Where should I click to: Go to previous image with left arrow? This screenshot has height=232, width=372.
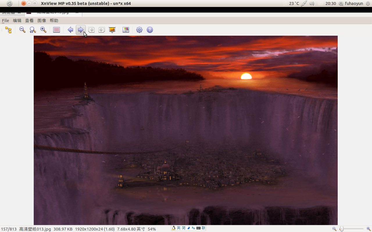[x=70, y=30]
